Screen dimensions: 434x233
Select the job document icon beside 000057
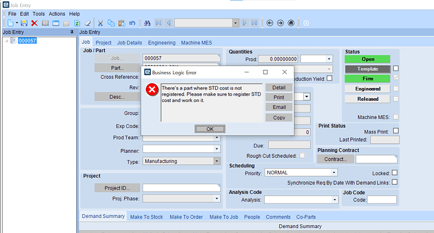[13, 41]
